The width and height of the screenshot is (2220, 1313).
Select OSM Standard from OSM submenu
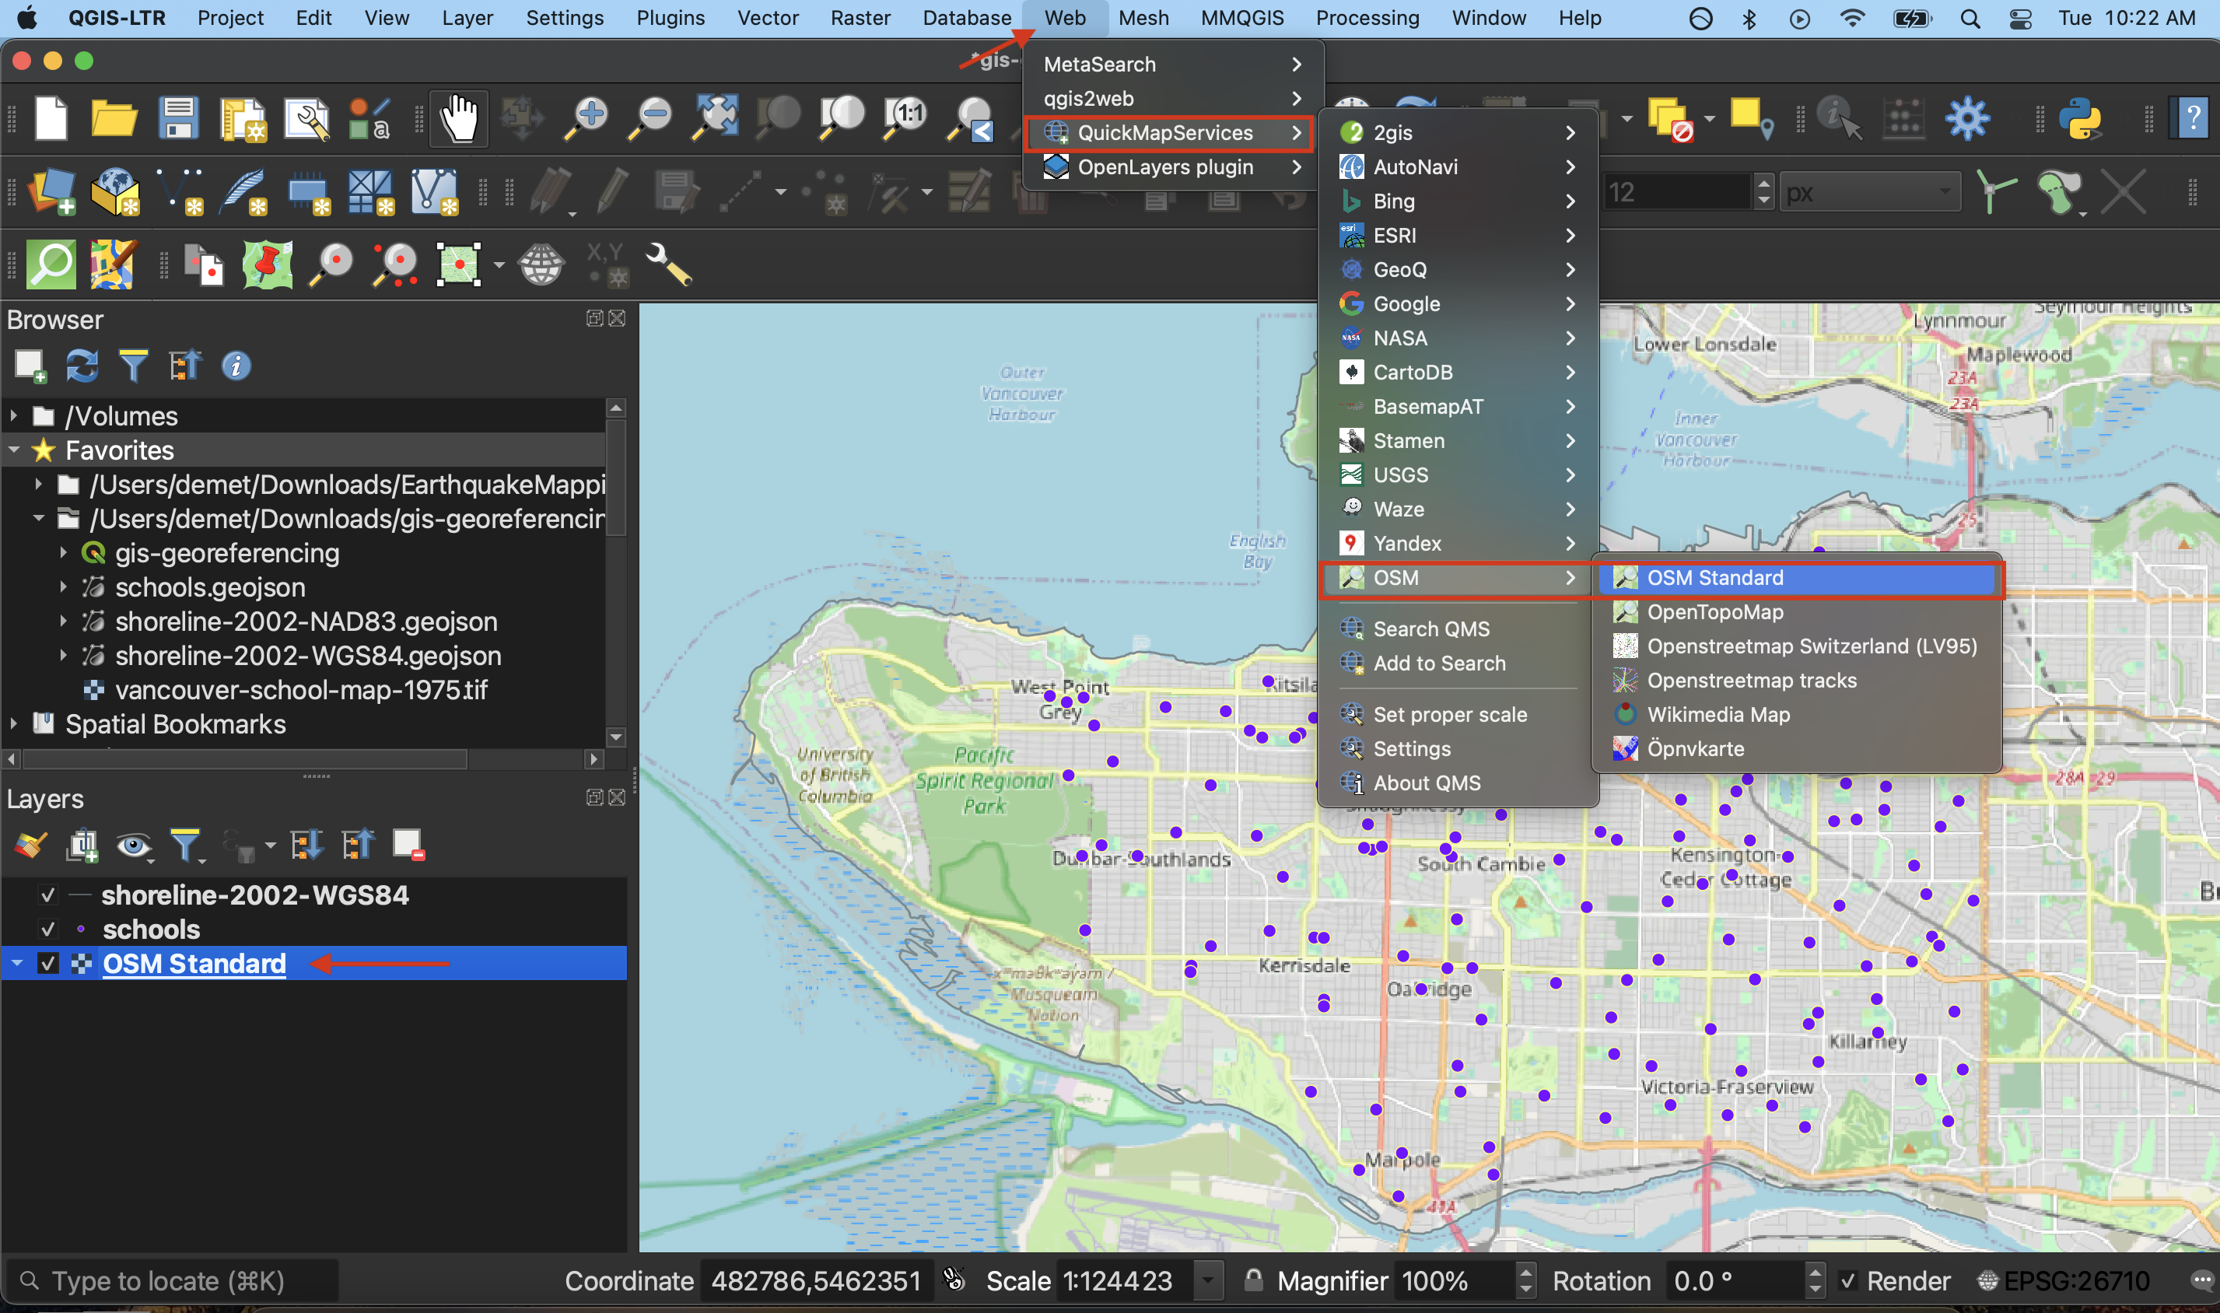point(1797,578)
